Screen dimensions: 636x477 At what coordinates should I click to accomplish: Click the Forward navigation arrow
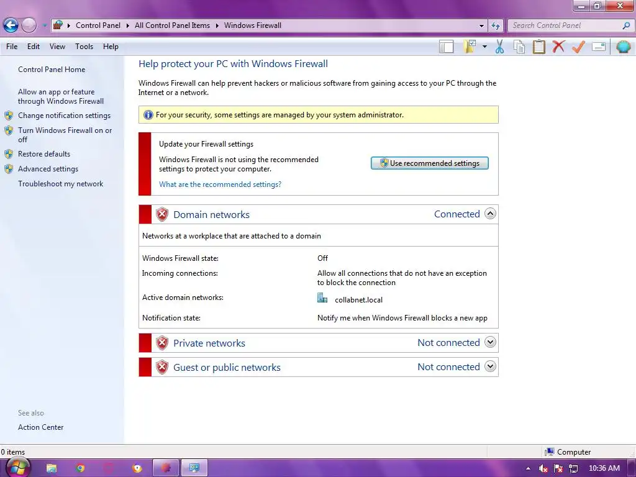coord(29,25)
